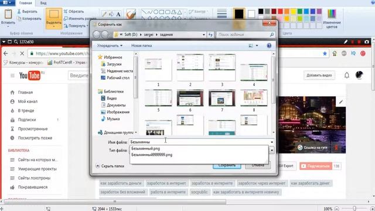The height and width of the screenshot is (211, 375).
Task: Click the Сохранить button
Action: point(227,165)
